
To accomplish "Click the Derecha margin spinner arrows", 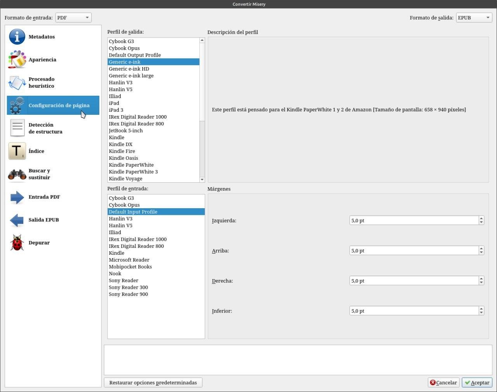I will (x=481, y=281).
